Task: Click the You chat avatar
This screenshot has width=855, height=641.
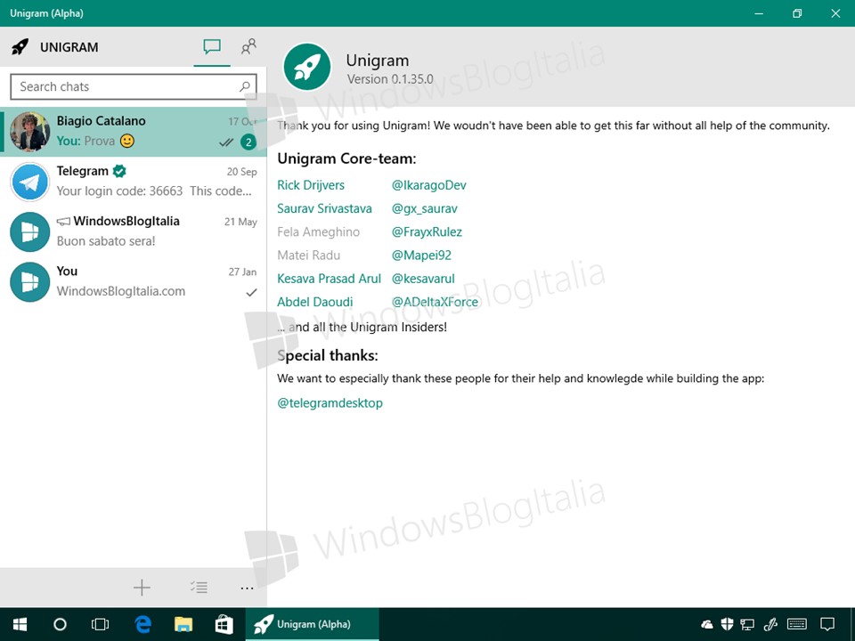Action: click(x=29, y=282)
